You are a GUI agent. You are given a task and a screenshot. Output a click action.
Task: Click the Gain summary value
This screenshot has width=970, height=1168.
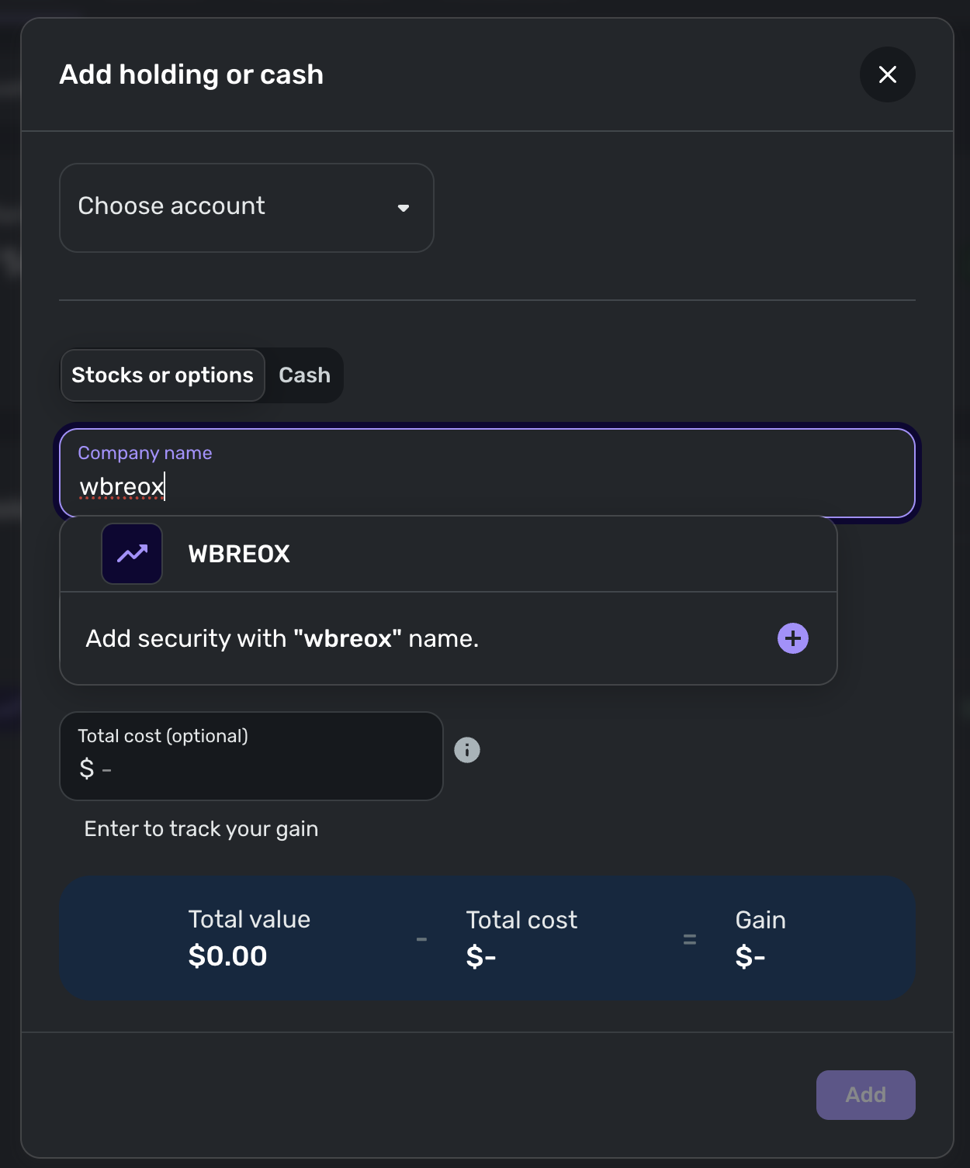coord(750,957)
